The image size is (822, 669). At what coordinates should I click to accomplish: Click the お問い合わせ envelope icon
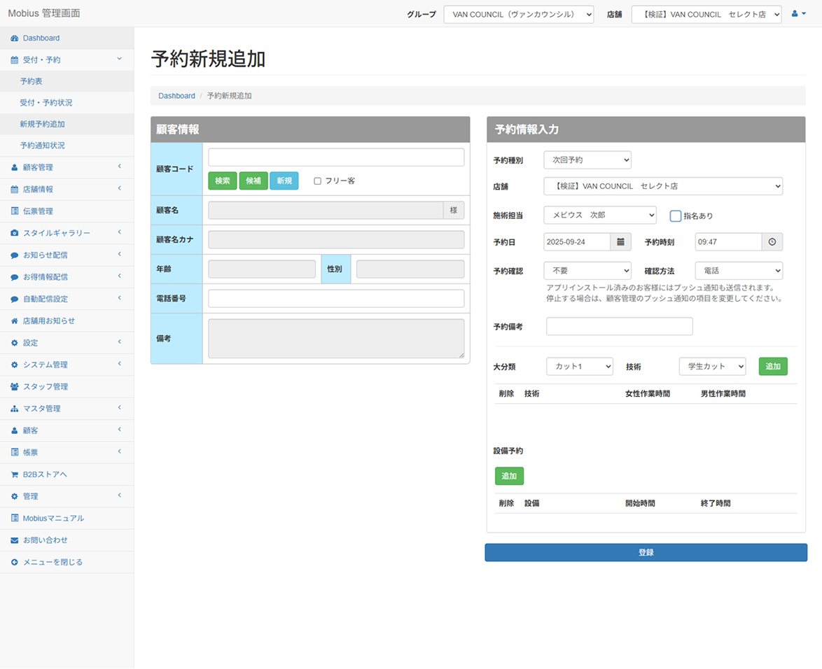click(x=15, y=540)
